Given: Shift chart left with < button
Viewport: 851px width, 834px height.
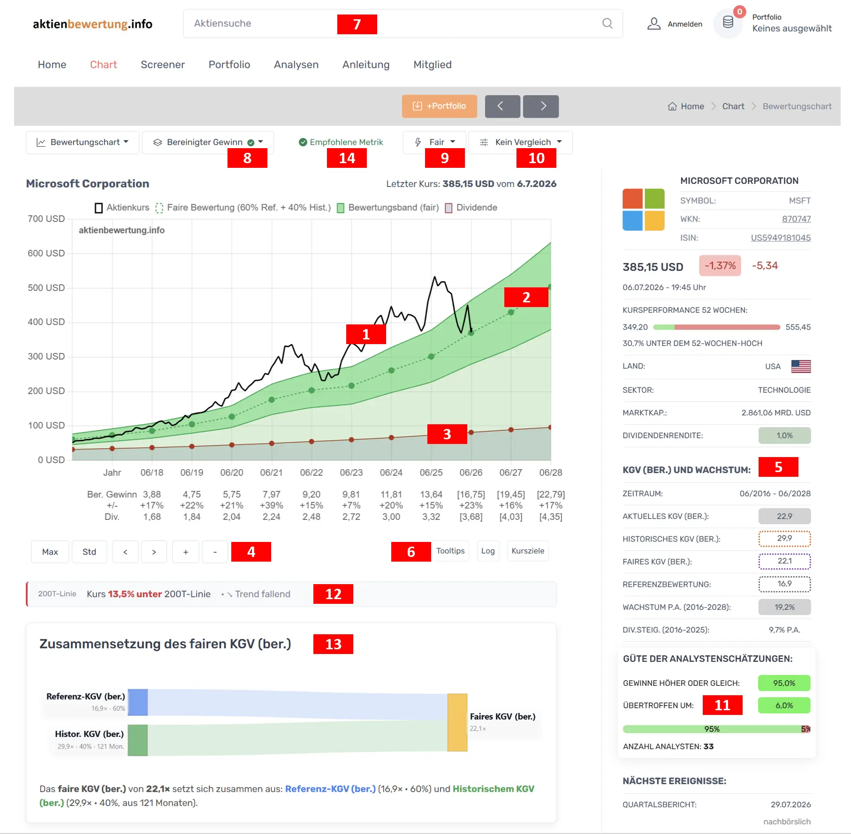Looking at the screenshot, I should coord(125,552).
